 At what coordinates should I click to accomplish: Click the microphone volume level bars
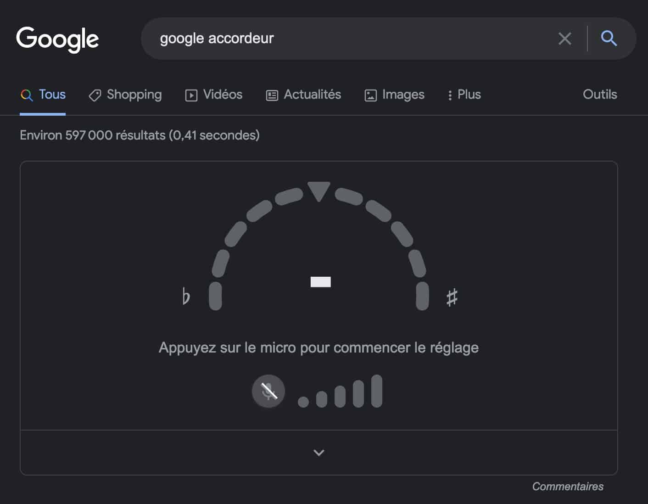(340, 392)
